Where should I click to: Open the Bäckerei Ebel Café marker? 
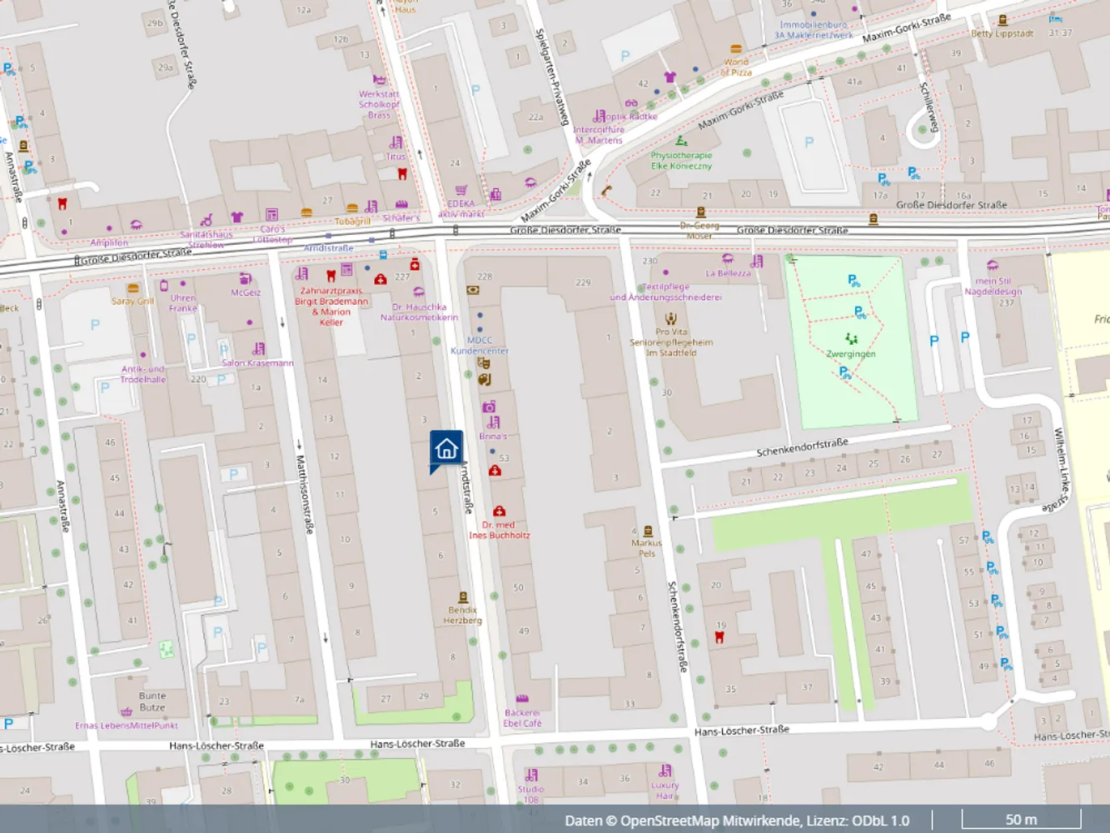(522, 699)
